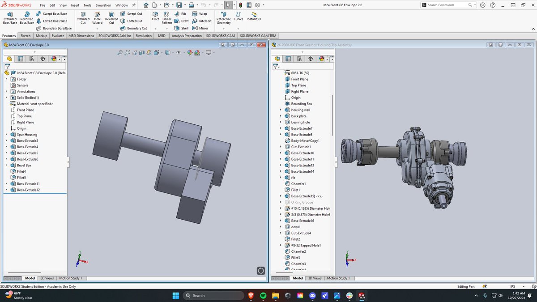Click the Search Commands input field
Viewport: 537px width, 302px height.
click(x=447, y=5)
